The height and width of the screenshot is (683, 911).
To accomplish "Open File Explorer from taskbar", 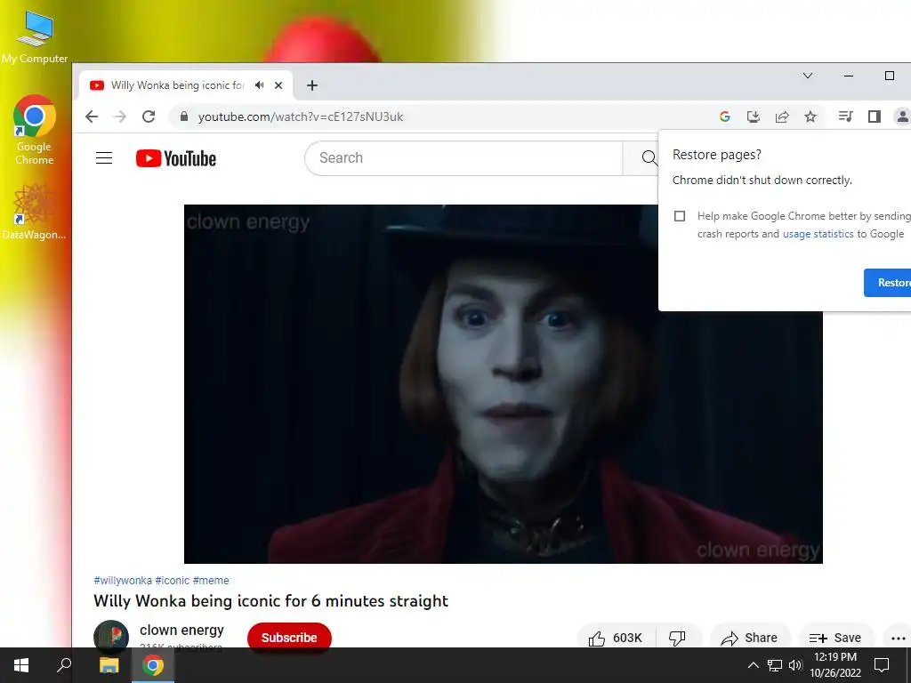I will tap(109, 665).
